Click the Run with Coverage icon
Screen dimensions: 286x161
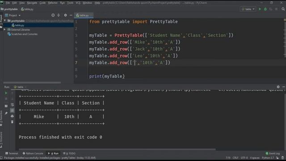click(271, 9)
